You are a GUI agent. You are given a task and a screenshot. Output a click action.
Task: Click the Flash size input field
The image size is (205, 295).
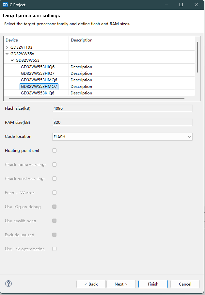(x=122, y=108)
